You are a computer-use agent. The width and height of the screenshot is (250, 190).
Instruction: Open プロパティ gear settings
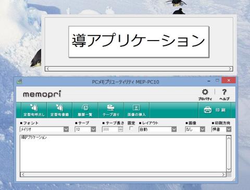tap(205, 95)
